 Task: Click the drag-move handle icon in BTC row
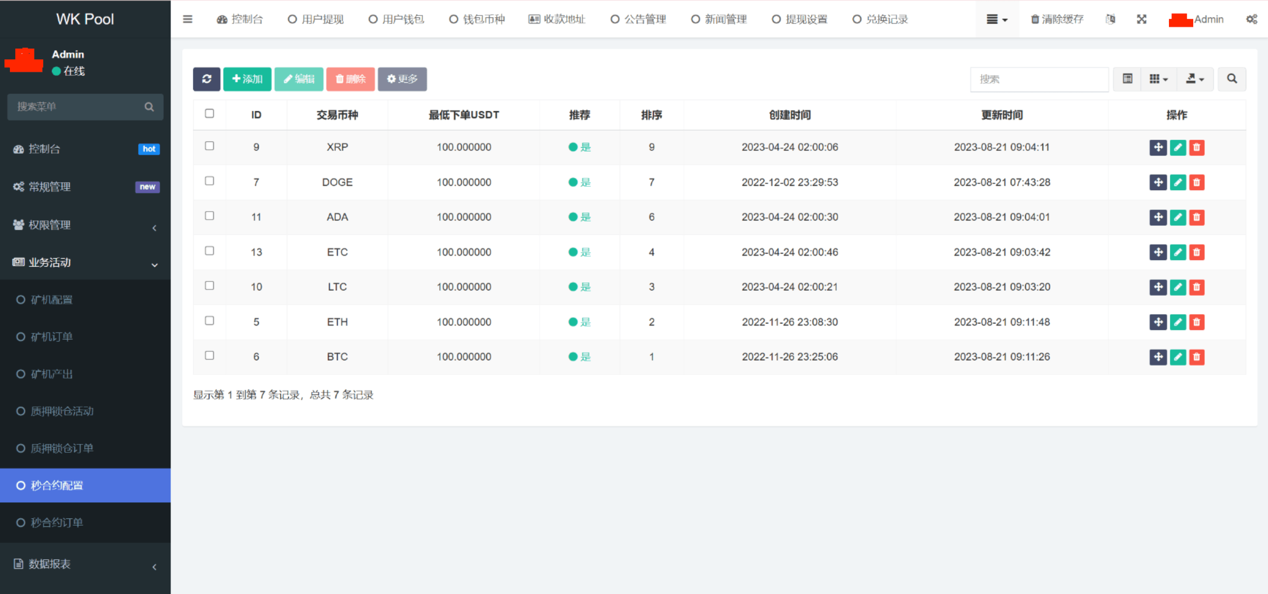[x=1158, y=357]
